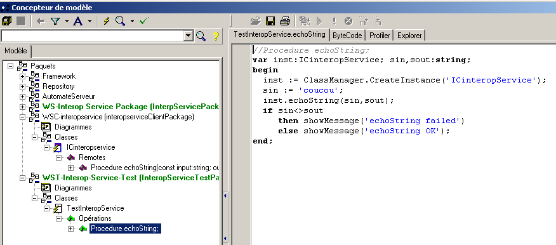Open the filter funnel dropdown arrow
The image size is (556, 245).
coord(67,22)
